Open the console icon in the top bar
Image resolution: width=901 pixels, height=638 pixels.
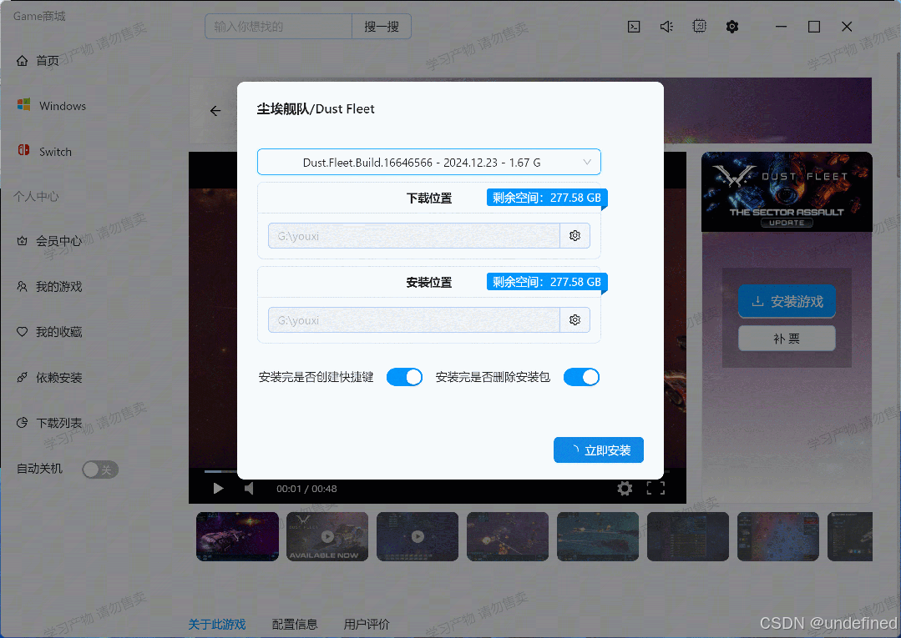(633, 27)
